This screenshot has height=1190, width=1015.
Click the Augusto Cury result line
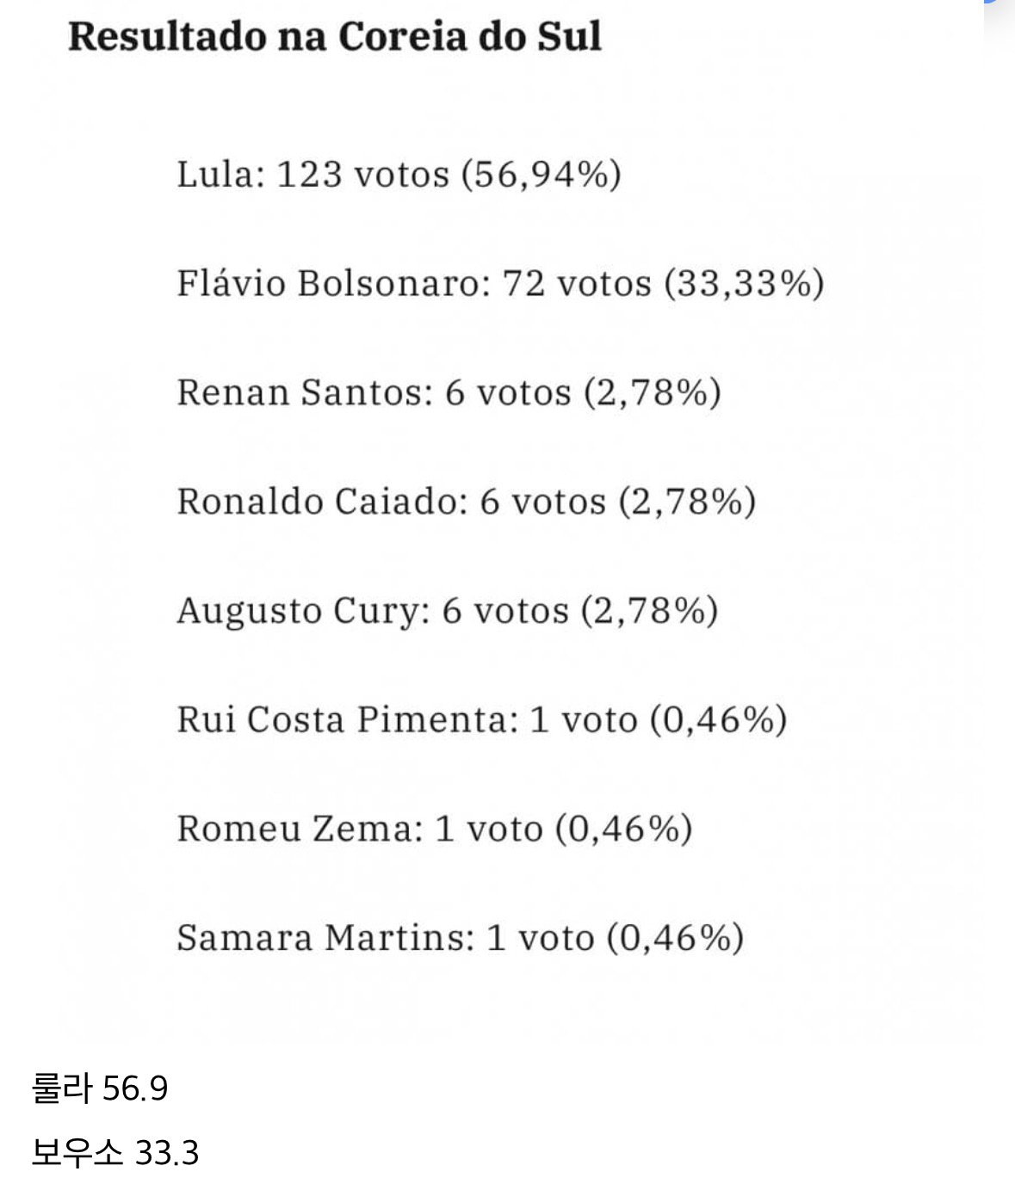tap(448, 611)
